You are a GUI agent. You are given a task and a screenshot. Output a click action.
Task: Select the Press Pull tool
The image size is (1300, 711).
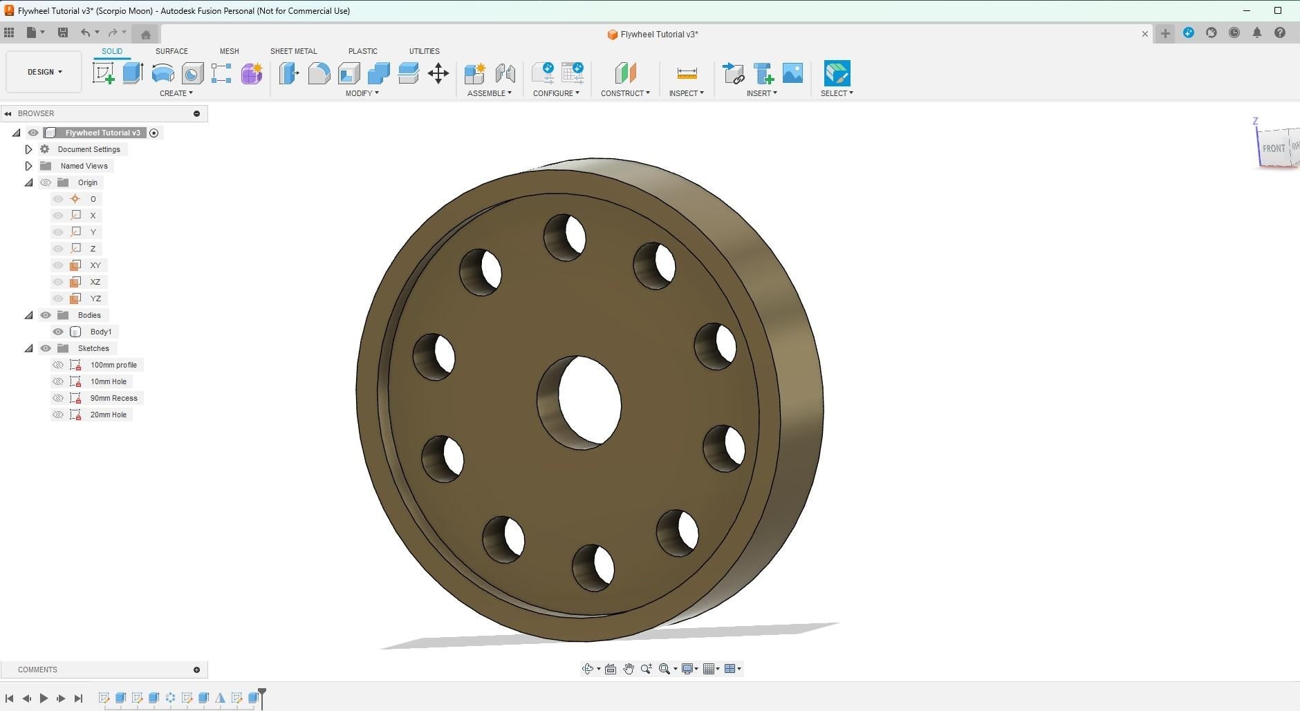pyautogui.click(x=289, y=73)
